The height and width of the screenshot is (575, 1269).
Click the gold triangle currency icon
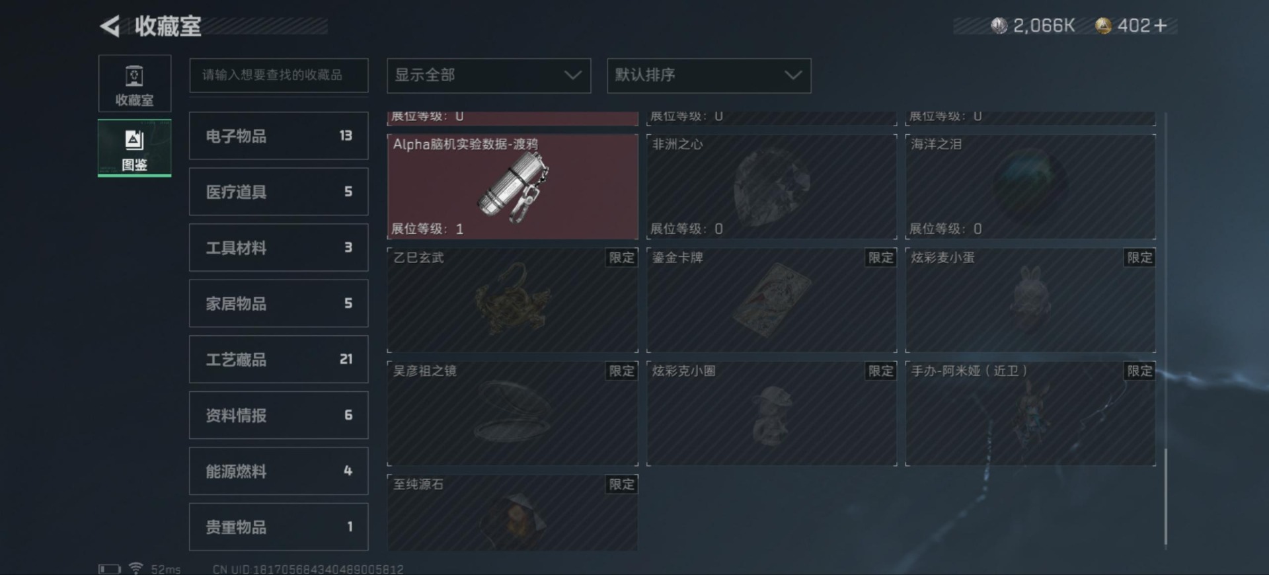tap(1103, 26)
